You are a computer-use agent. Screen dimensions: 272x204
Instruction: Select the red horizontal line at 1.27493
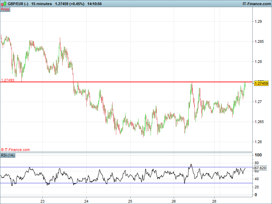[x=136, y=82]
